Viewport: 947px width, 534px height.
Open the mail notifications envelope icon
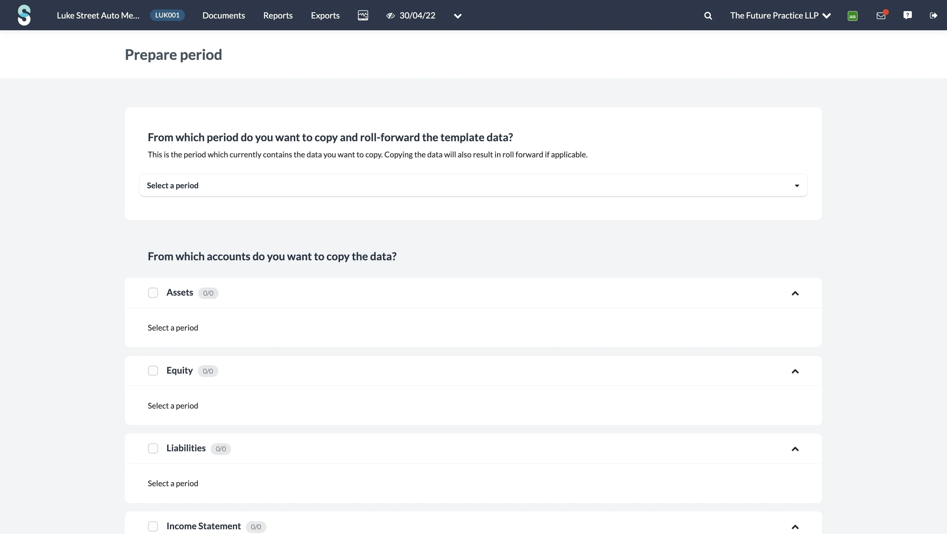click(881, 15)
